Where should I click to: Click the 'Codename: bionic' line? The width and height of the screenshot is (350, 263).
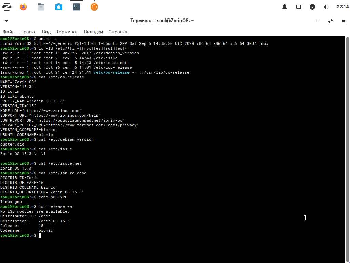(27, 230)
